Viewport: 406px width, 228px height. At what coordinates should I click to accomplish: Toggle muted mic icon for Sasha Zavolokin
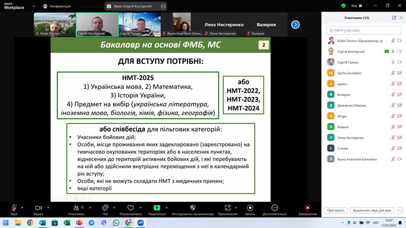[393, 73]
